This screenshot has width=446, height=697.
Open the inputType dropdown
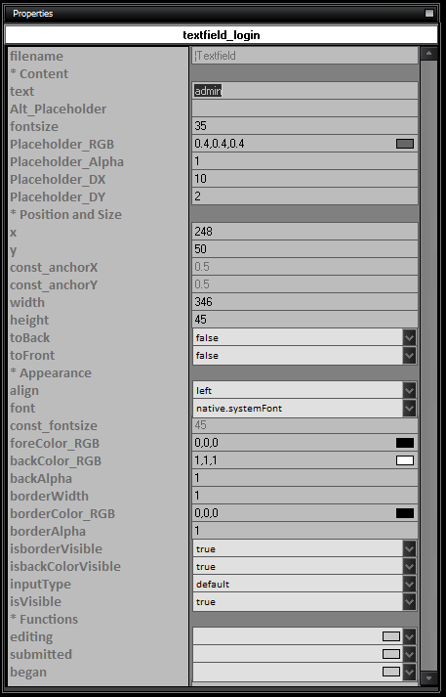coord(304,585)
